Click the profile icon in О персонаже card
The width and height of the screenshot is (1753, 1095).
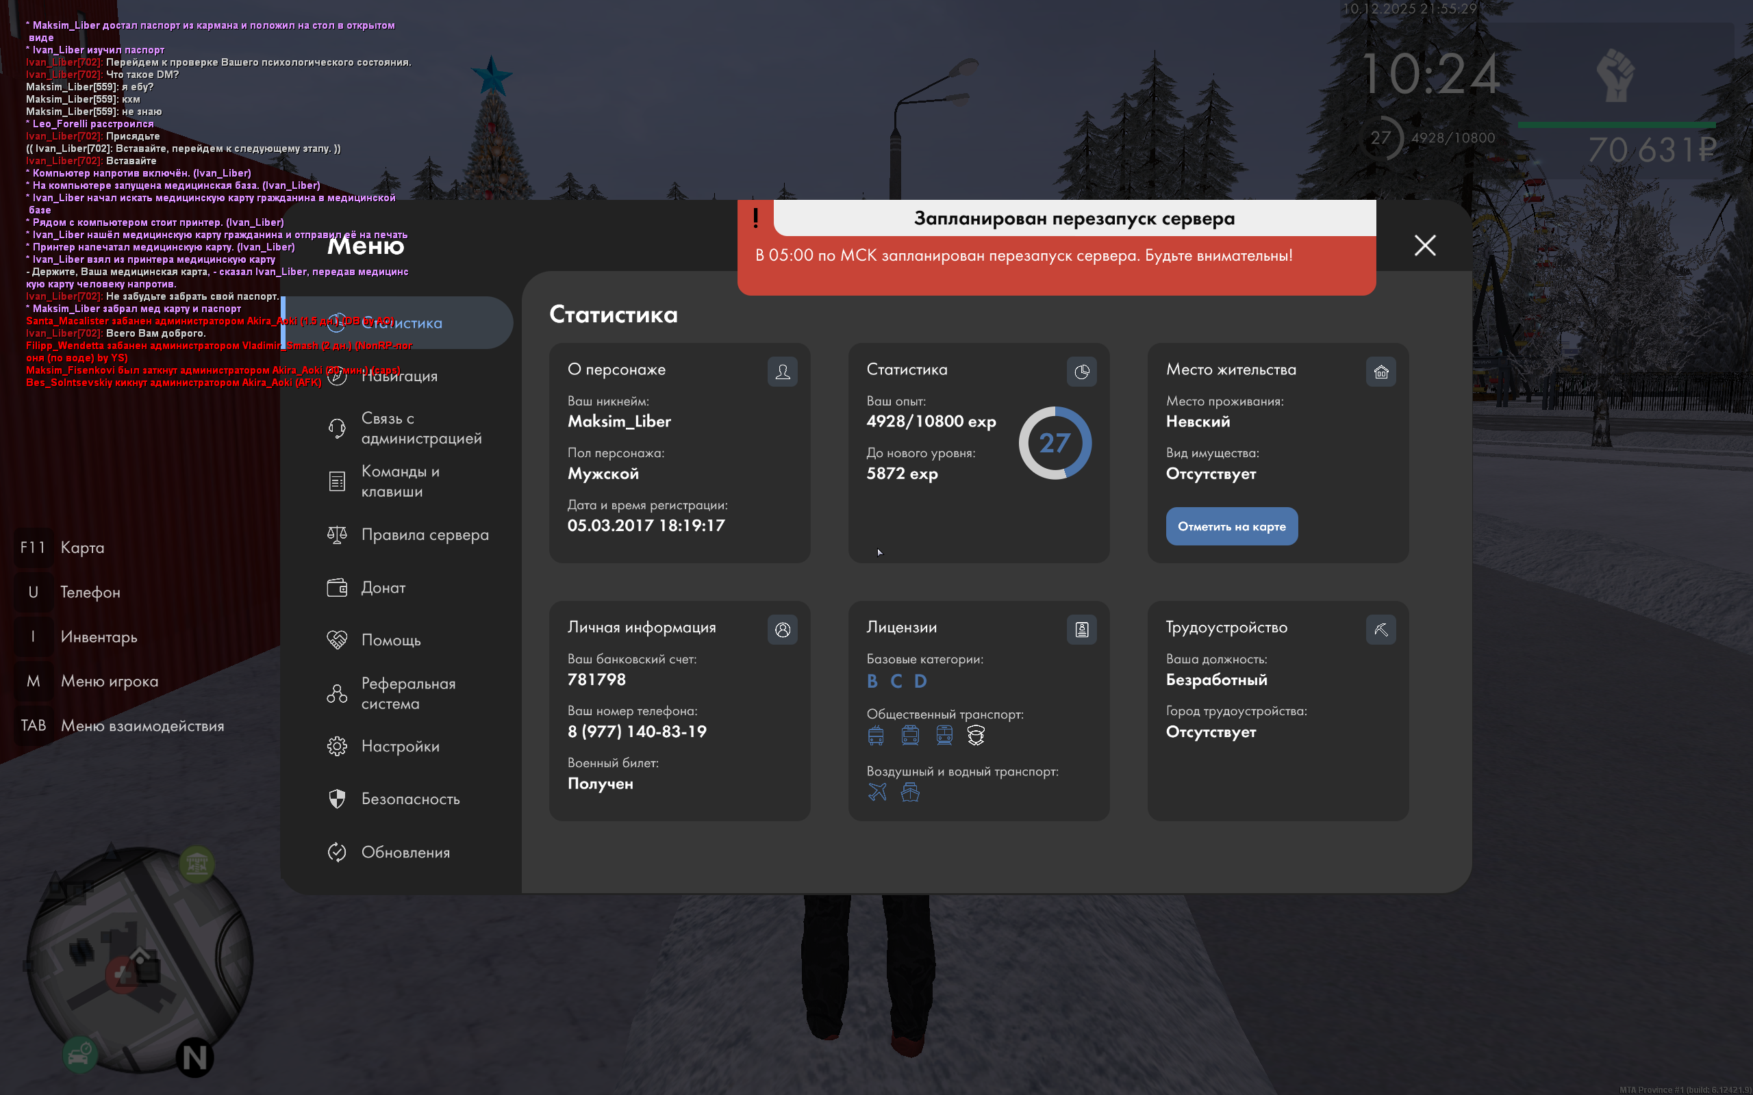782,372
